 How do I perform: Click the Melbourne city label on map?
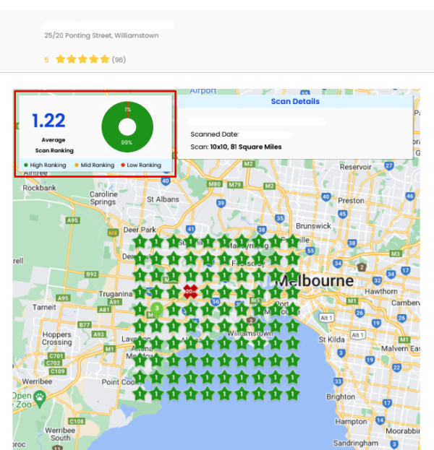[x=315, y=281]
